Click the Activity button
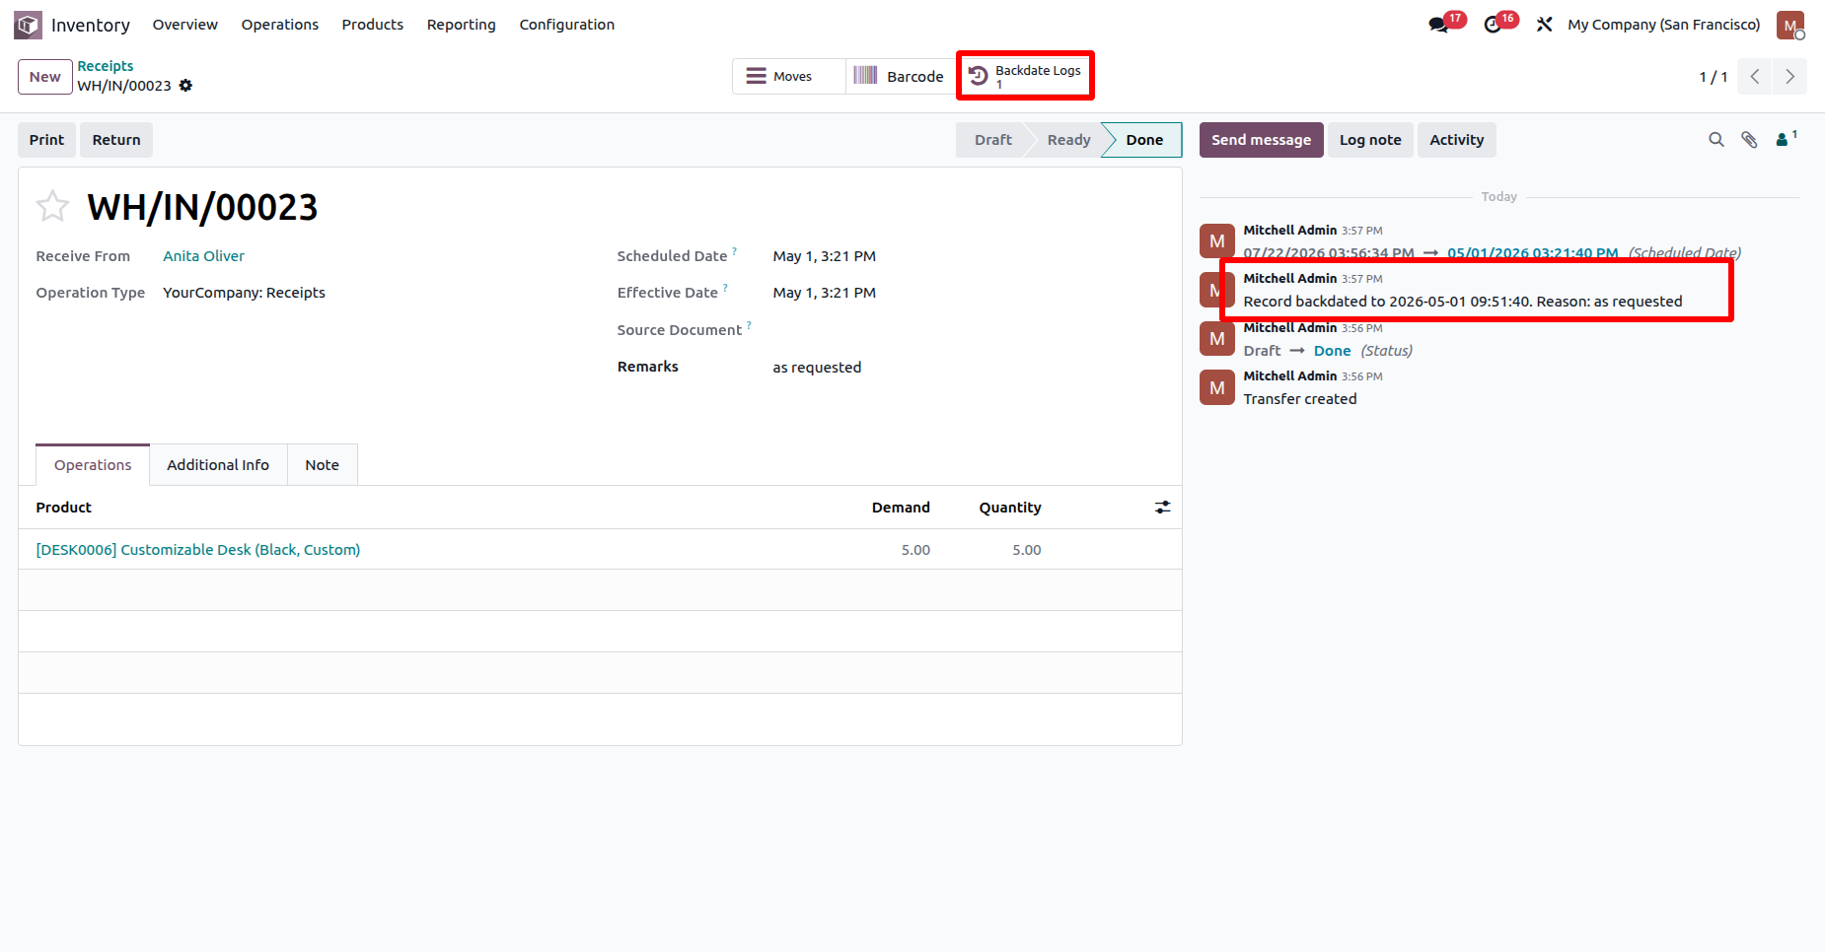The image size is (1825, 952). pos(1456,140)
